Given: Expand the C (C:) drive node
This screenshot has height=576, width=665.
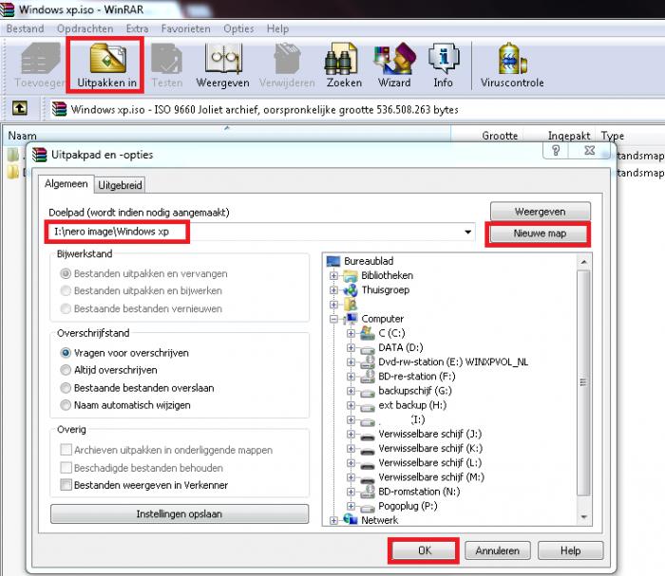Looking at the screenshot, I should tap(351, 333).
